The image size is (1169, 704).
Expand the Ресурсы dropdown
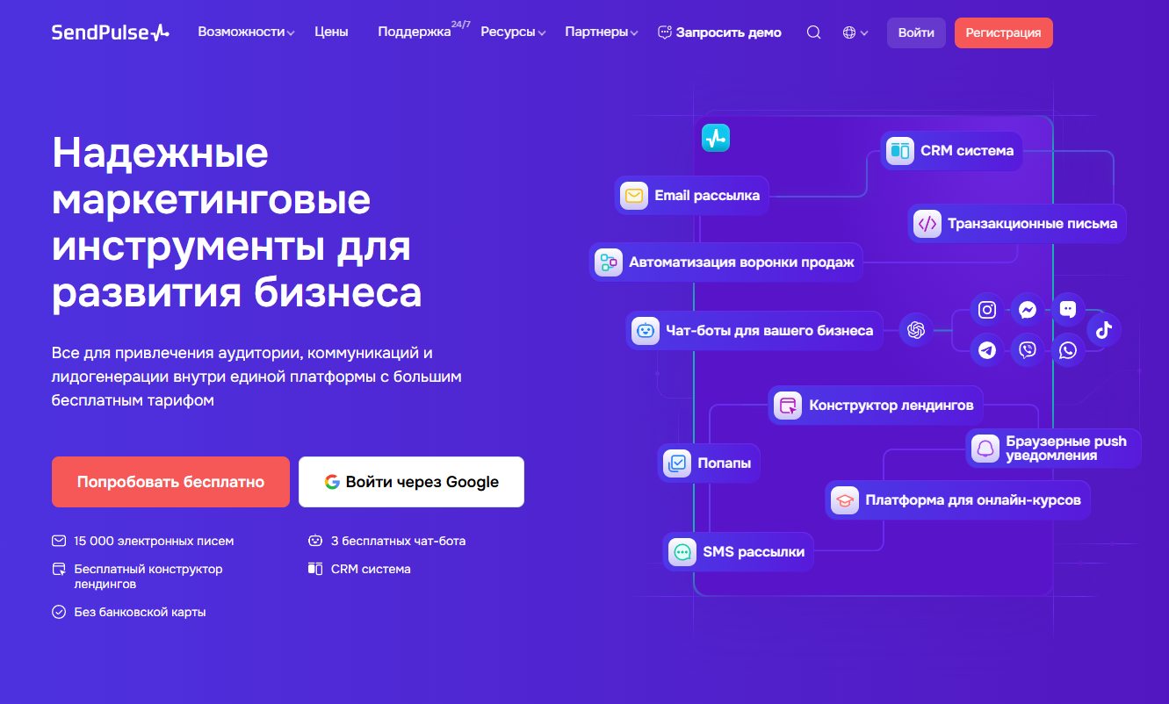pyautogui.click(x=513, y=32)
